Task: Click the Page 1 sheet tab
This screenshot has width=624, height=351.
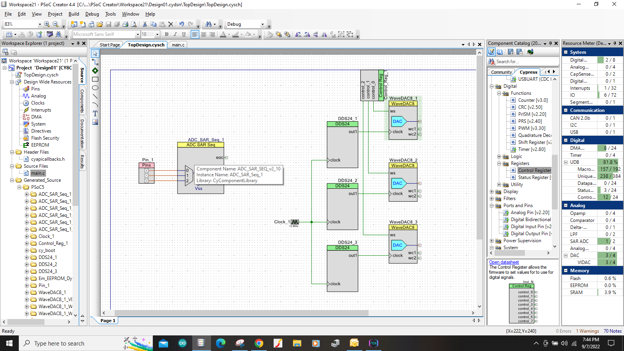Action: (108, 321)
